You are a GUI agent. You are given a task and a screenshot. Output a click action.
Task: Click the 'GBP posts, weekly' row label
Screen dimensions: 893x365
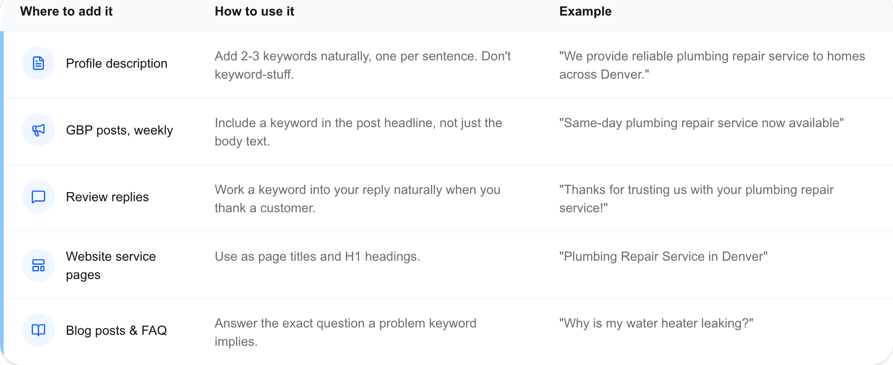pyautogui.click(x=119, y=130)
